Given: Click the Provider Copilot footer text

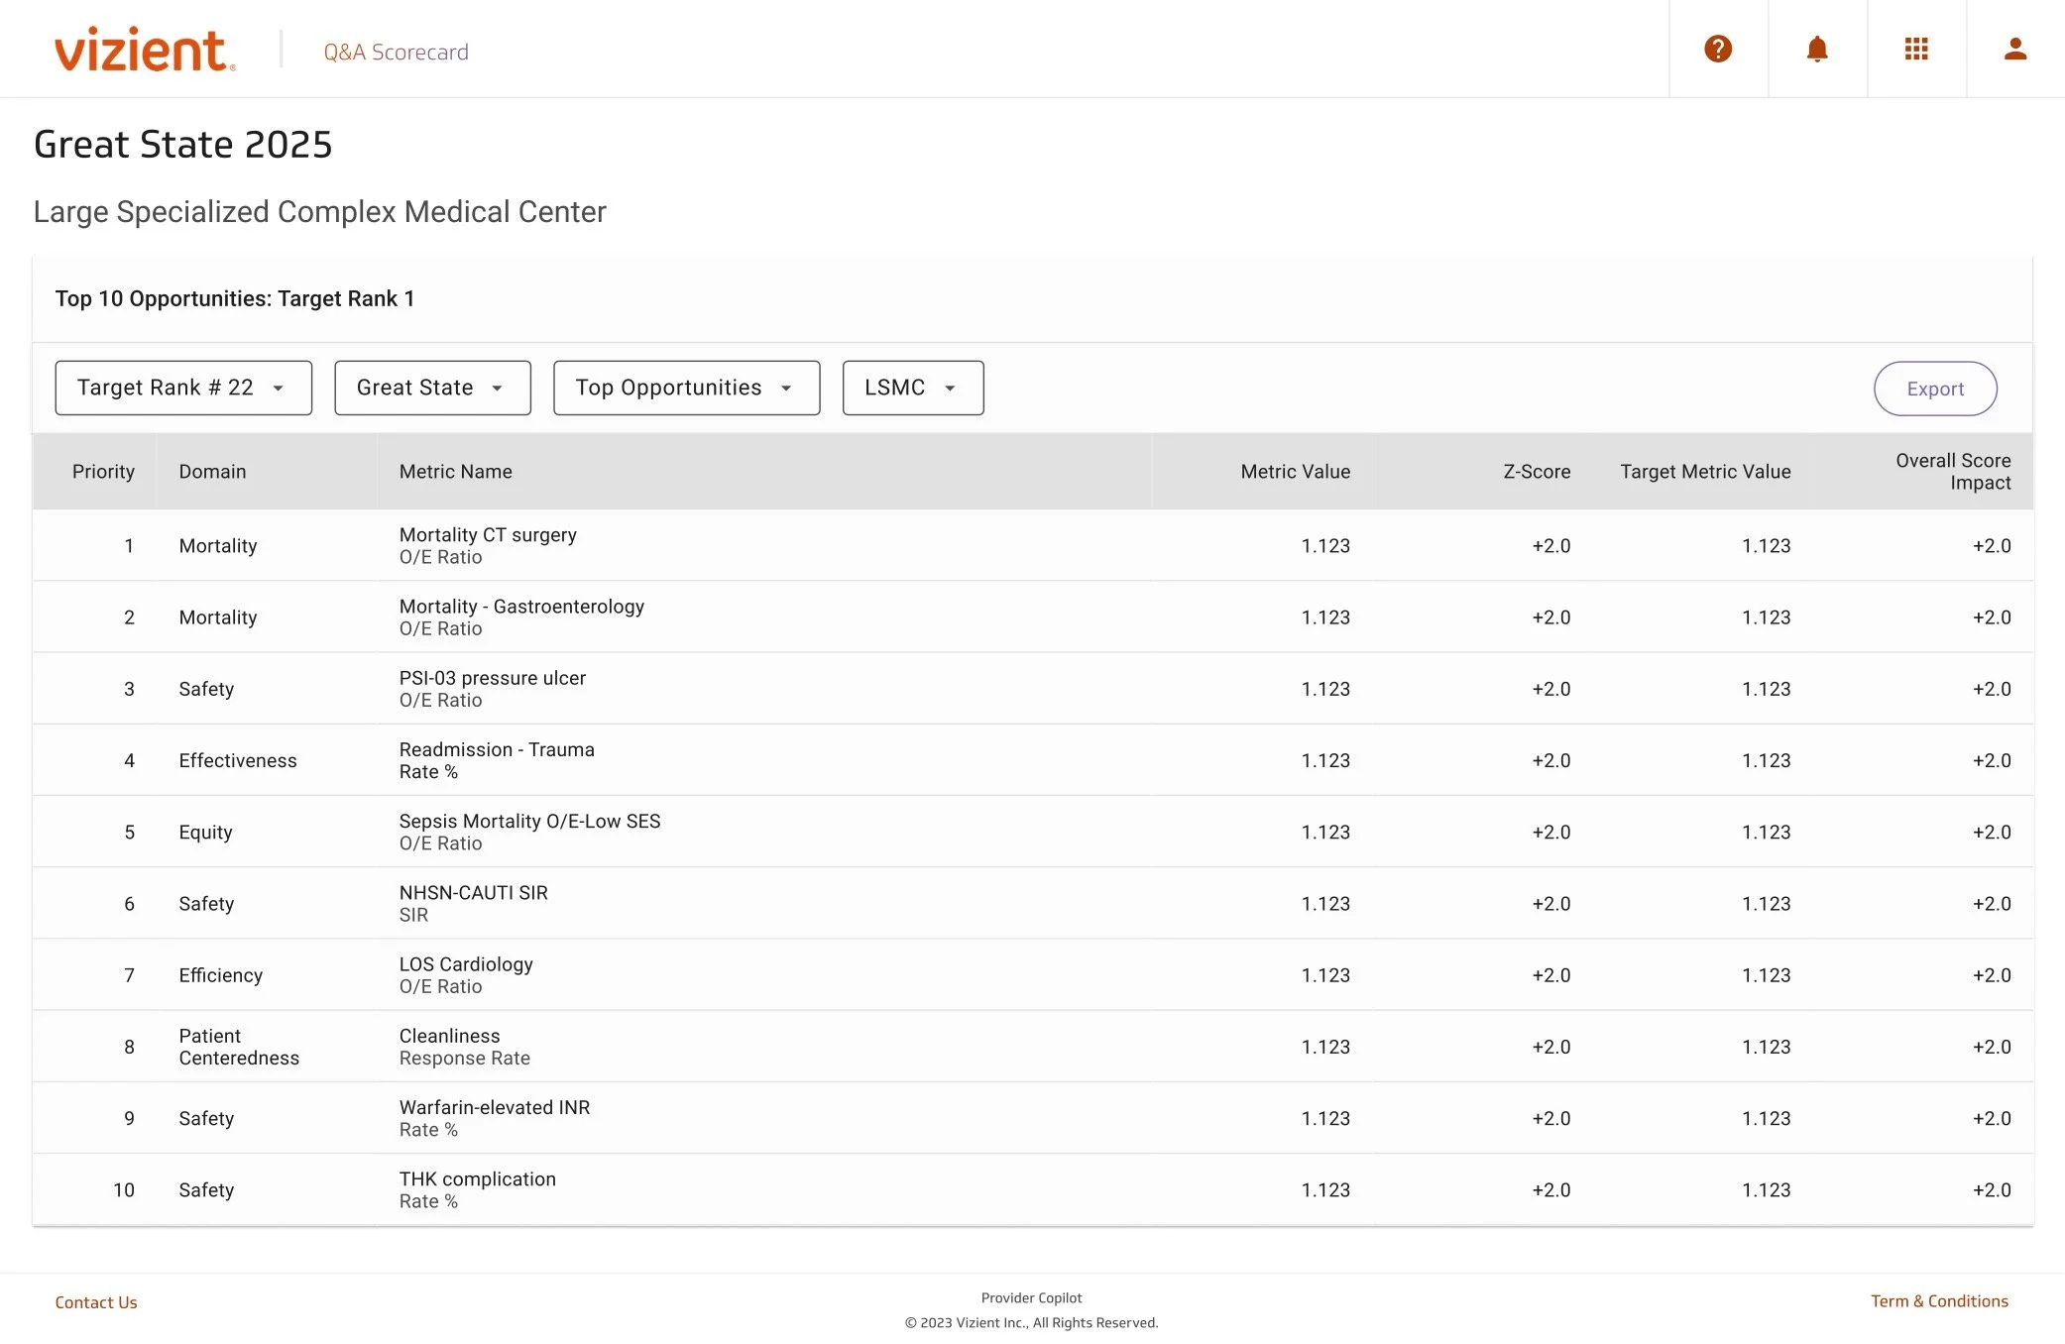Looking at the screenshot, I should click(x=1031, y=1296).
